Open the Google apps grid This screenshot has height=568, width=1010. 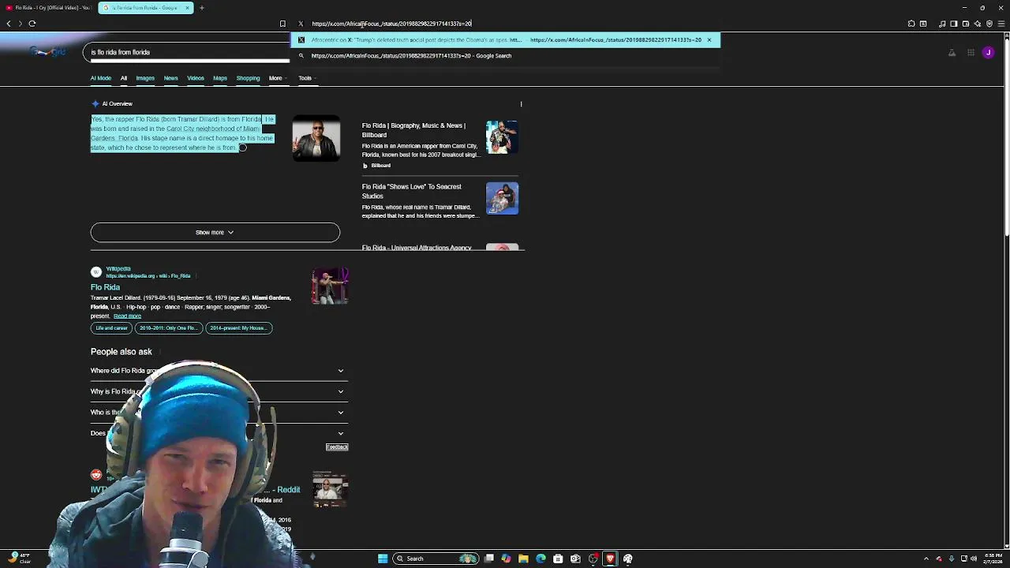click(971, 53)
